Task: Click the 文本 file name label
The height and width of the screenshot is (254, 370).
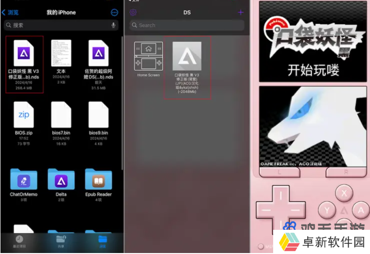Action: [x=61, y=71]
